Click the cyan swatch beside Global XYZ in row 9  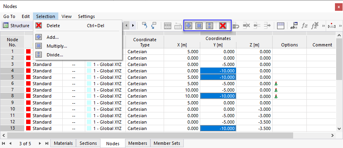pyautogui.click(x=89, y=103)
